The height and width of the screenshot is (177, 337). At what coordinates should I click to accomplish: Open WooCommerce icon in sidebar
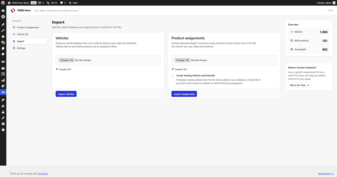coord(3,62)
